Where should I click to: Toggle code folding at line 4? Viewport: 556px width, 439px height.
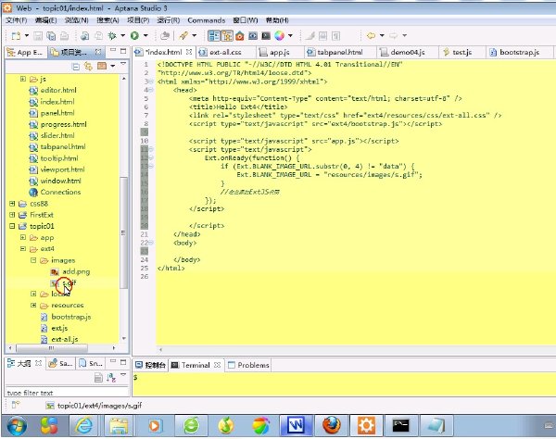[x=151, y=90]
